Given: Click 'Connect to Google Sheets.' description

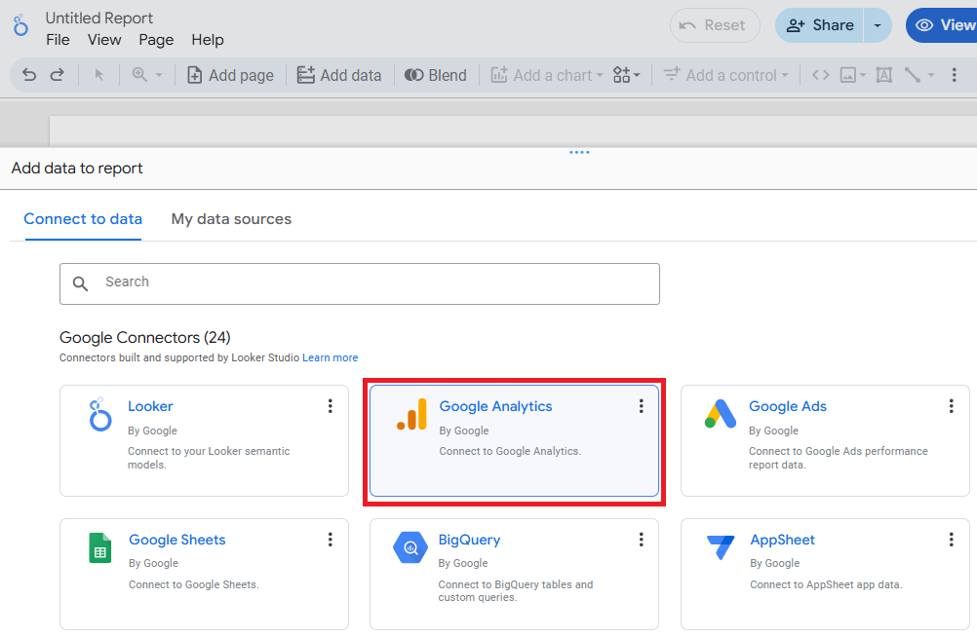Looking at the screenshot, I should 194,584.
